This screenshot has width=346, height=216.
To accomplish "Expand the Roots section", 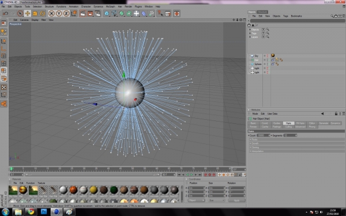I will point(297,139).
